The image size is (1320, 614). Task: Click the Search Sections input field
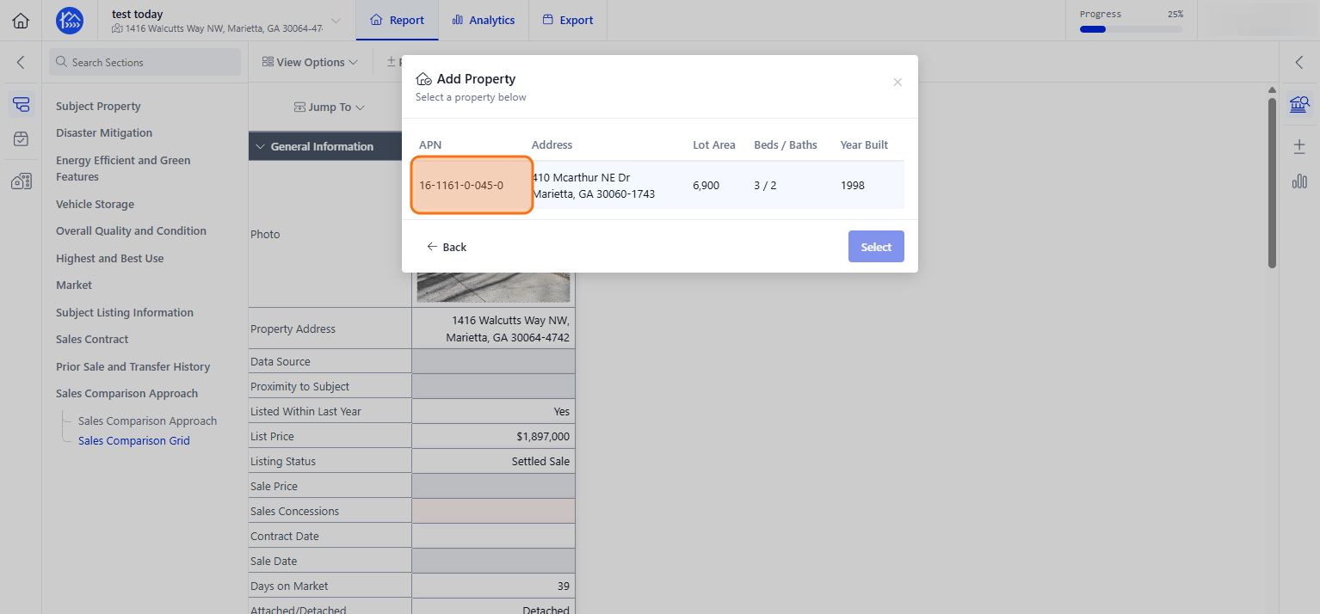[145, 62]
